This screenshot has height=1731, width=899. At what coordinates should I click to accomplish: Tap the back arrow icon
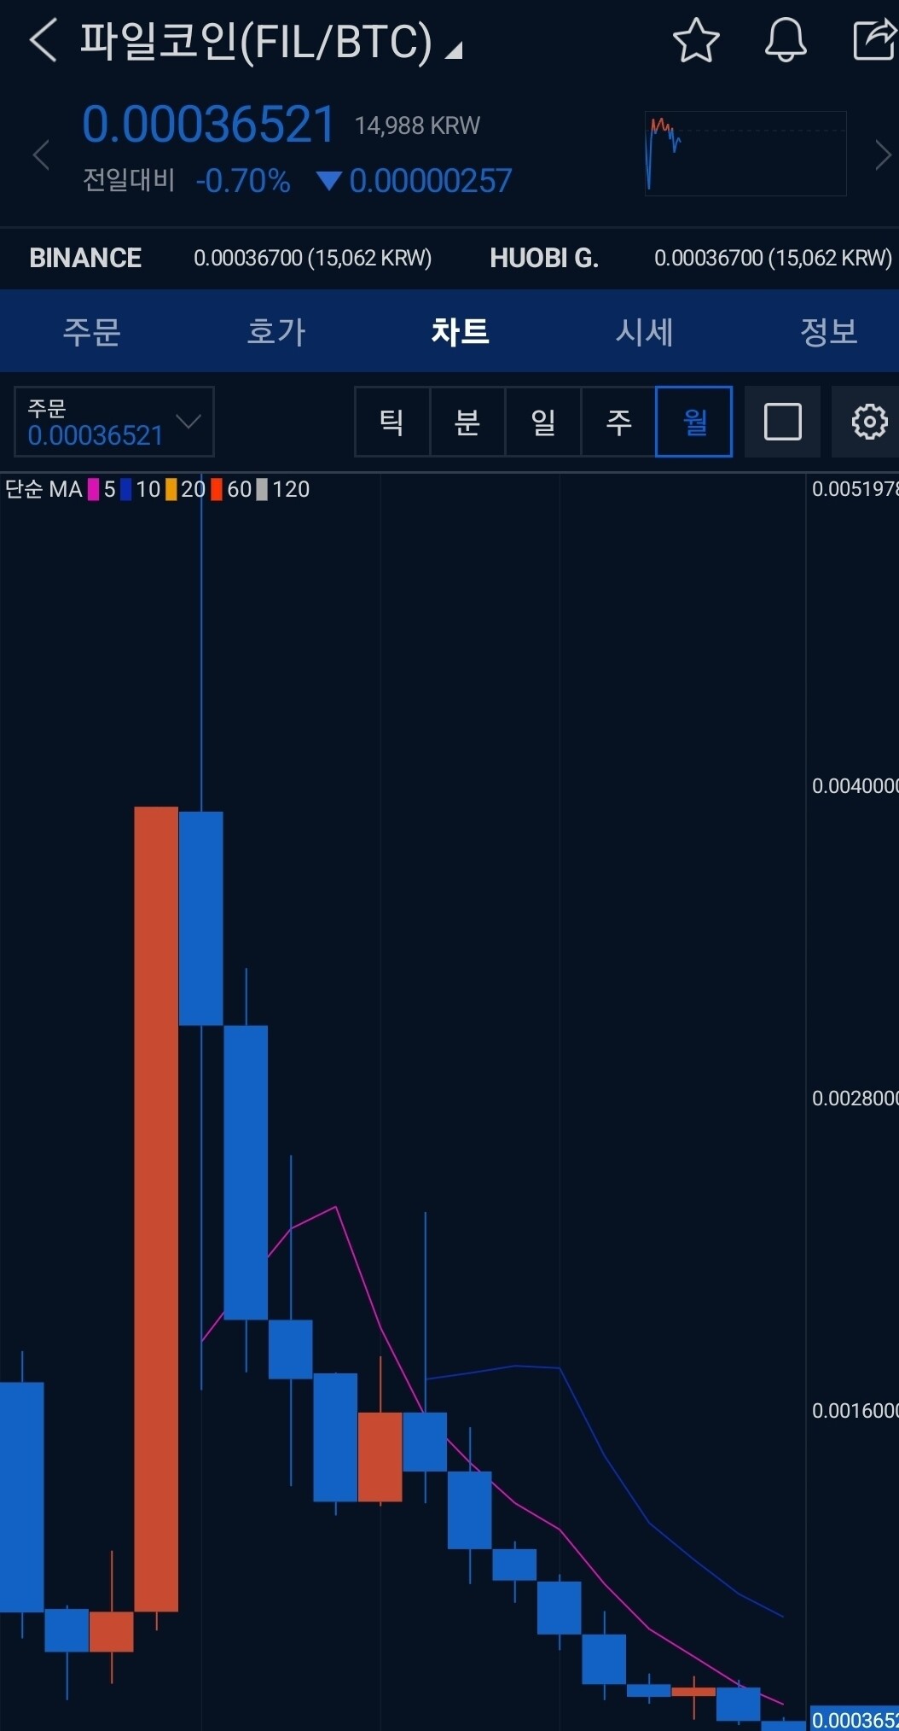click(x=43, y=40)
